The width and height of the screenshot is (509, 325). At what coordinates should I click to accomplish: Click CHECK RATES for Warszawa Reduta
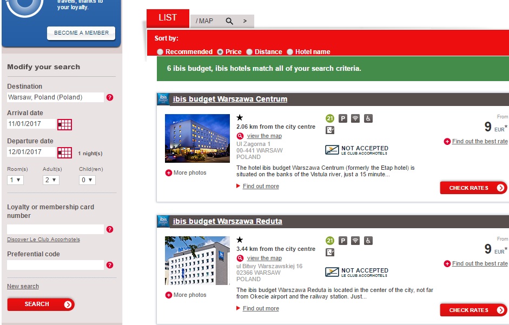[473, 310]
